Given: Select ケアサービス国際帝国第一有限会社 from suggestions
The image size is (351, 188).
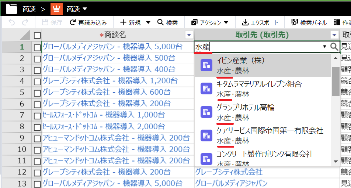Looking at the screenshot, I should 263,135.
